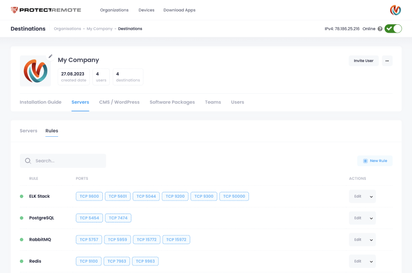This screenshot has width=412, height=273.
Task: Toggle the Online protection switch
Action: click(393, 29)
